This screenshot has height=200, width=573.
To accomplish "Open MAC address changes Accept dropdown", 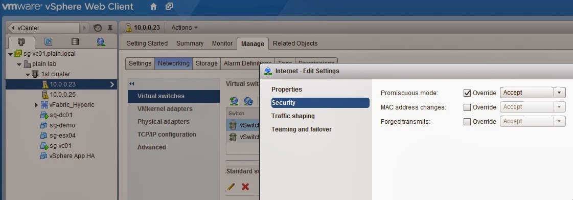I will point(533,107).
